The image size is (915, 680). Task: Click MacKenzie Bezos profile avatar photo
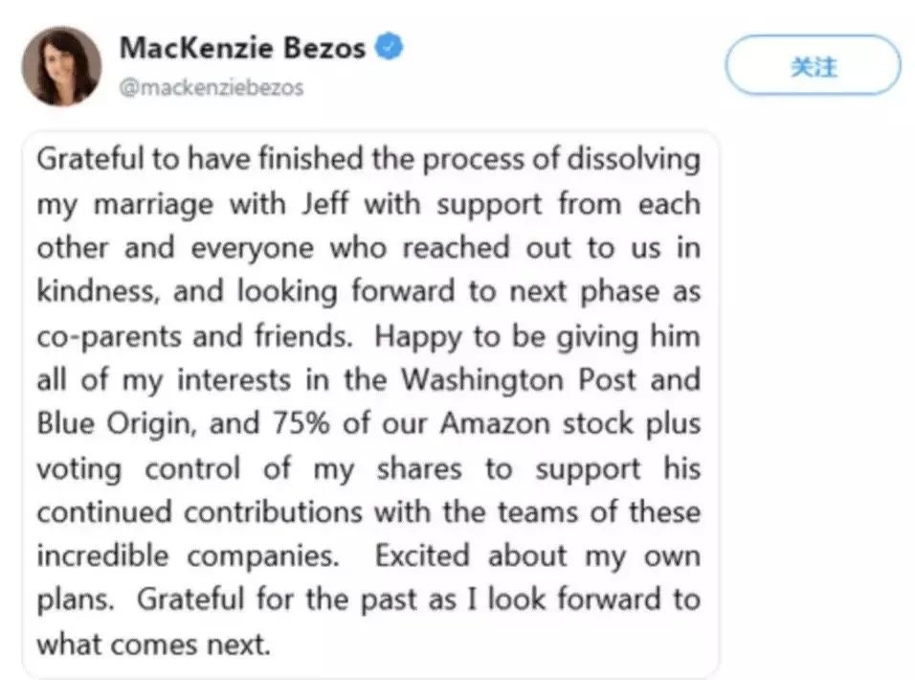click(x=62, y=66)
